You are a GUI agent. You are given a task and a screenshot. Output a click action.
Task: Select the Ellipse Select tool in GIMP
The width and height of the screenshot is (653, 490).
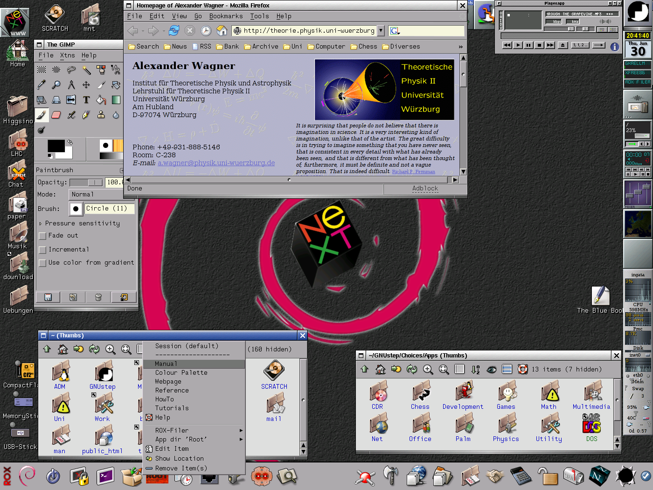[56, 70]
